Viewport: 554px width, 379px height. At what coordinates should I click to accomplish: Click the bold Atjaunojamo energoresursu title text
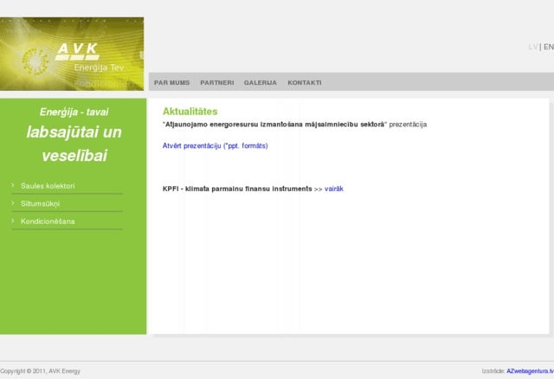pos(275,125)
